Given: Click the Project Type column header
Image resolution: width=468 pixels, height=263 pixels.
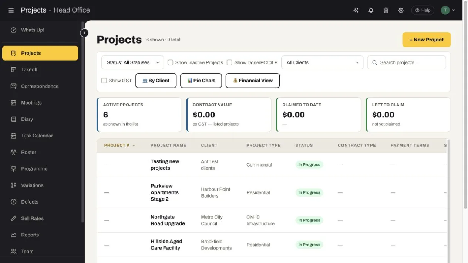Looking at the screenshot, I should [263, 146].
